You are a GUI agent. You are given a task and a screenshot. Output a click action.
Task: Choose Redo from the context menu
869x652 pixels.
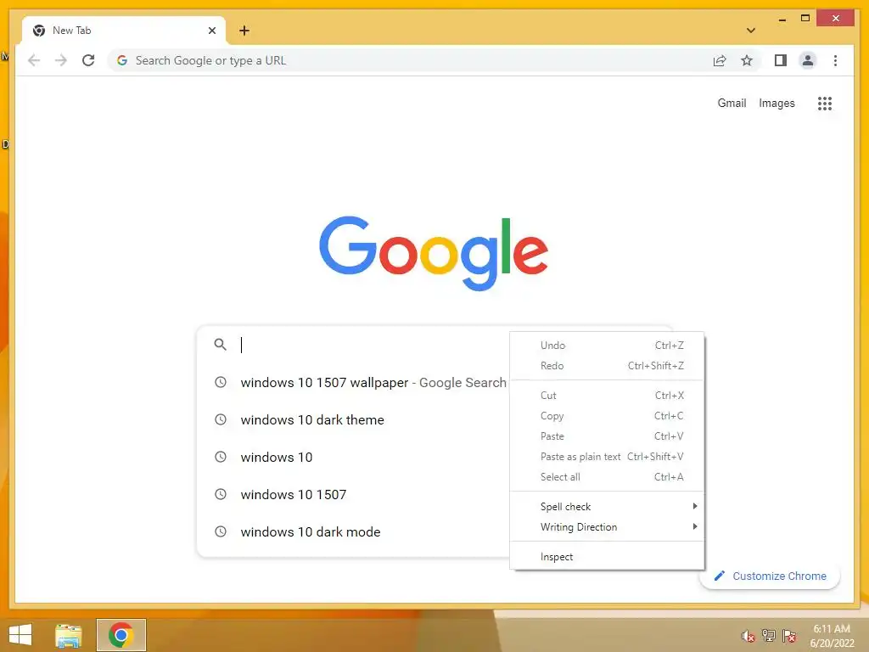tap(607, 365)
